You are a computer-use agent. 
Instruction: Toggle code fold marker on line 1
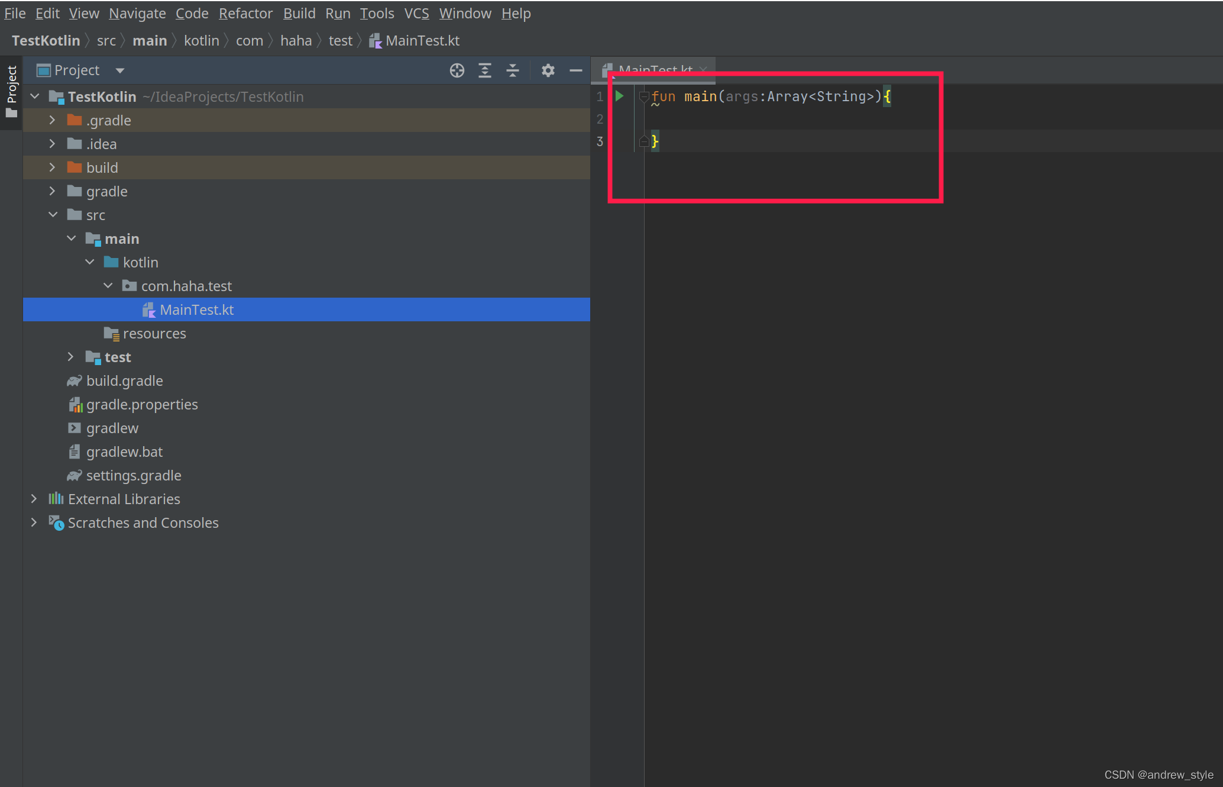pos(644,96)
